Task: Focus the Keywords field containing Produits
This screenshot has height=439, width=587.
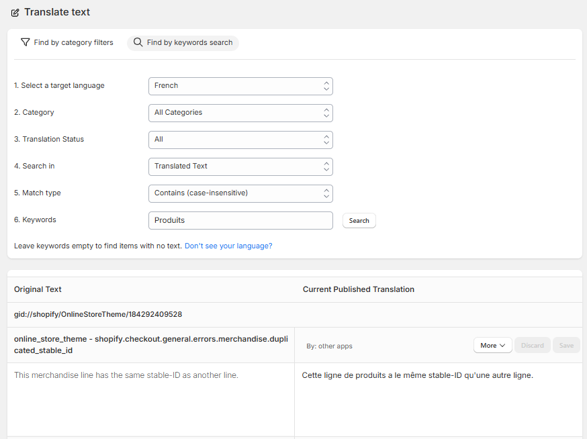Action: coord(240,220)
